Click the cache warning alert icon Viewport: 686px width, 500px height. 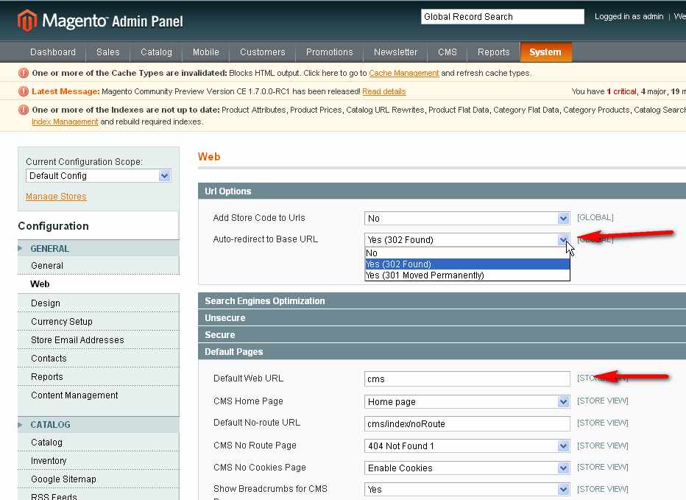(x=24, y=73)
